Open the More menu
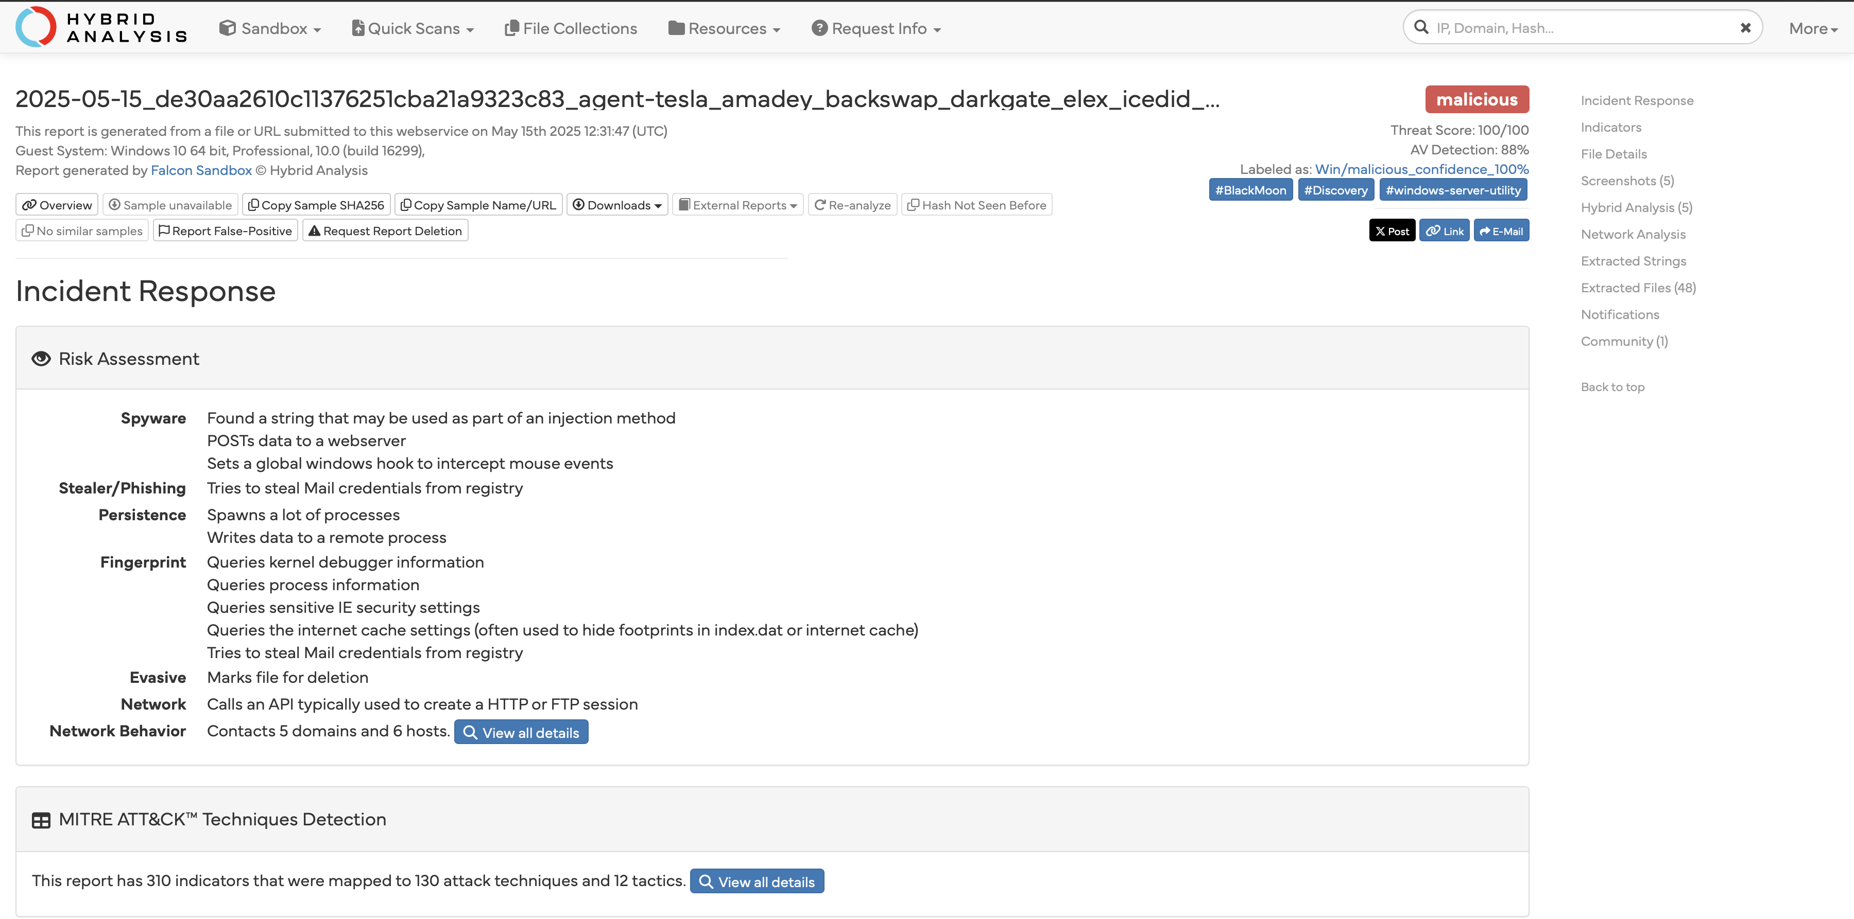 (1813, 29)
